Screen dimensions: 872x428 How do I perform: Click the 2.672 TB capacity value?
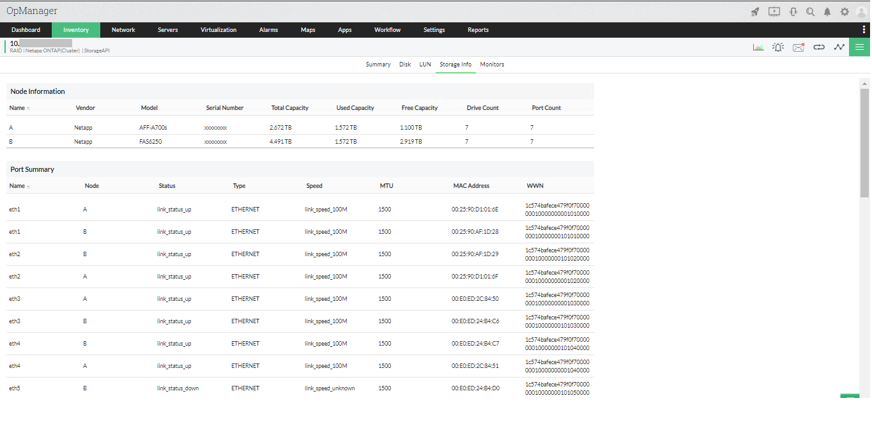click(280, 128)
